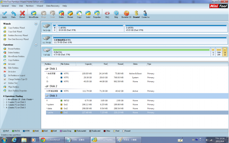The image size is (229, 143).
Task: Launch Partition Recovery Wizard
Action: point(18,35)
